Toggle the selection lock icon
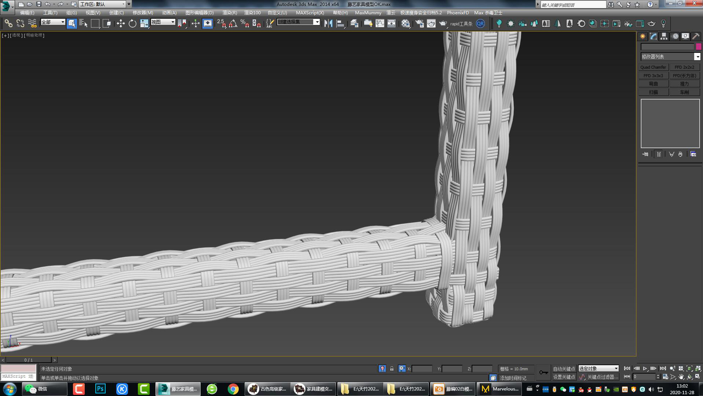 click(392, 369)
